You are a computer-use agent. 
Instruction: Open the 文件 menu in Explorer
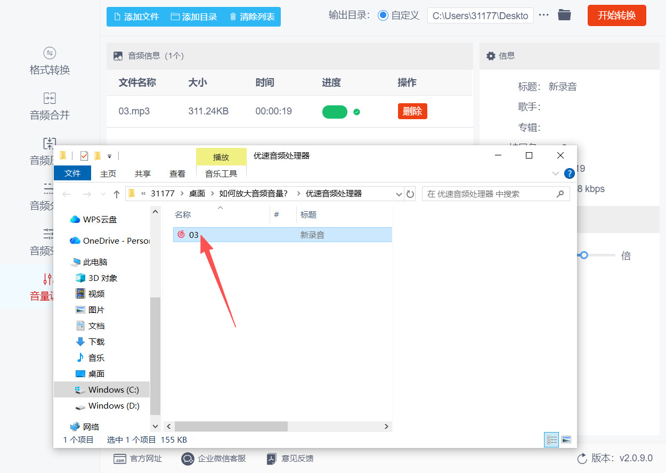pos(72,173)
